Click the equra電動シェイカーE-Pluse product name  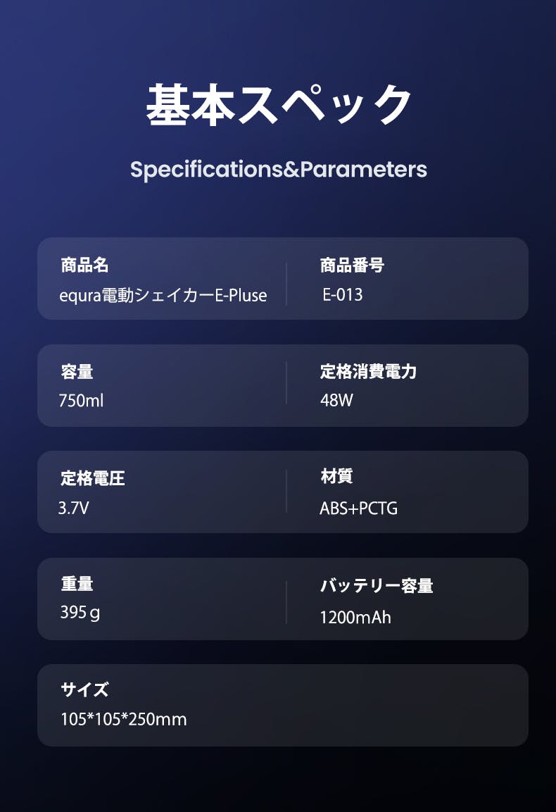(x=163, y=295)
